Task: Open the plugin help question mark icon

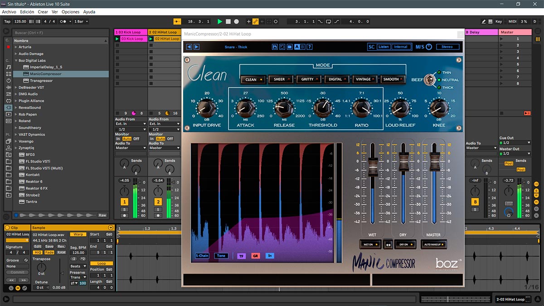Action: coord(310,47)
